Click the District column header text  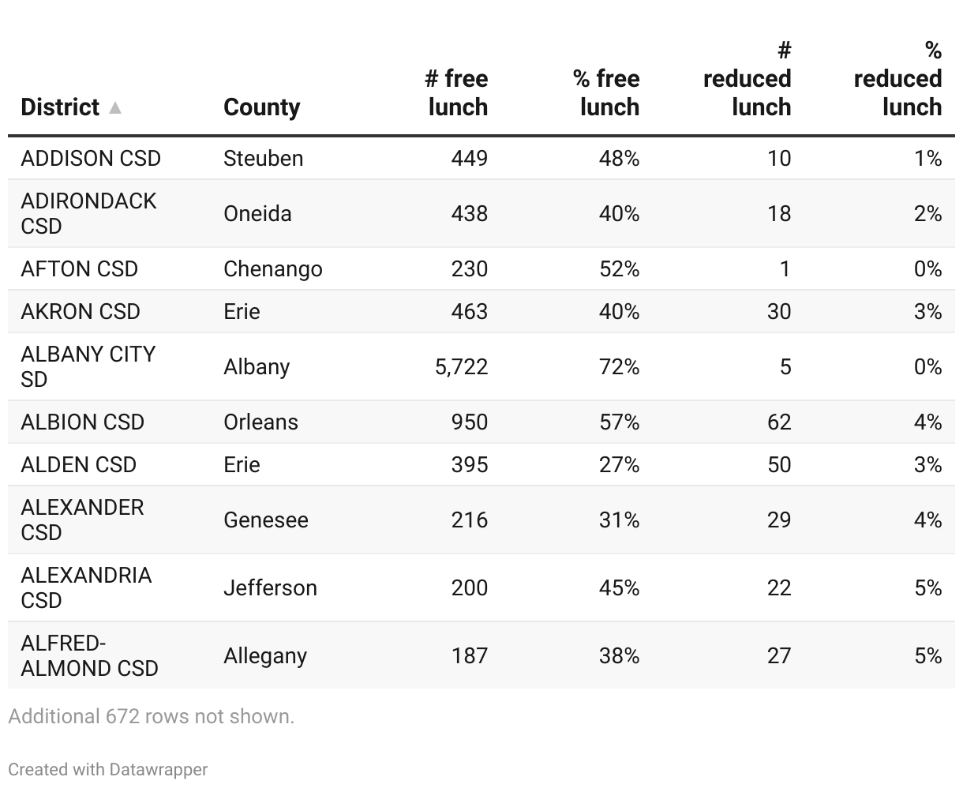[60, 107]
